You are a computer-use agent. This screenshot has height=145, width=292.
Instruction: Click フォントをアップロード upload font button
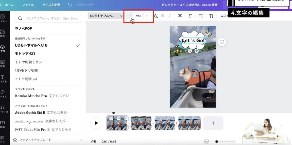click(x=33, y=140)
